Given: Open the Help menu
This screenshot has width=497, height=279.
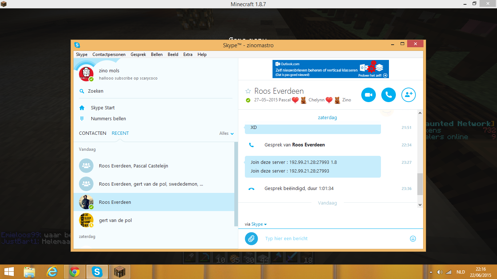Looking at the screenshot, I should pos(202,54).
